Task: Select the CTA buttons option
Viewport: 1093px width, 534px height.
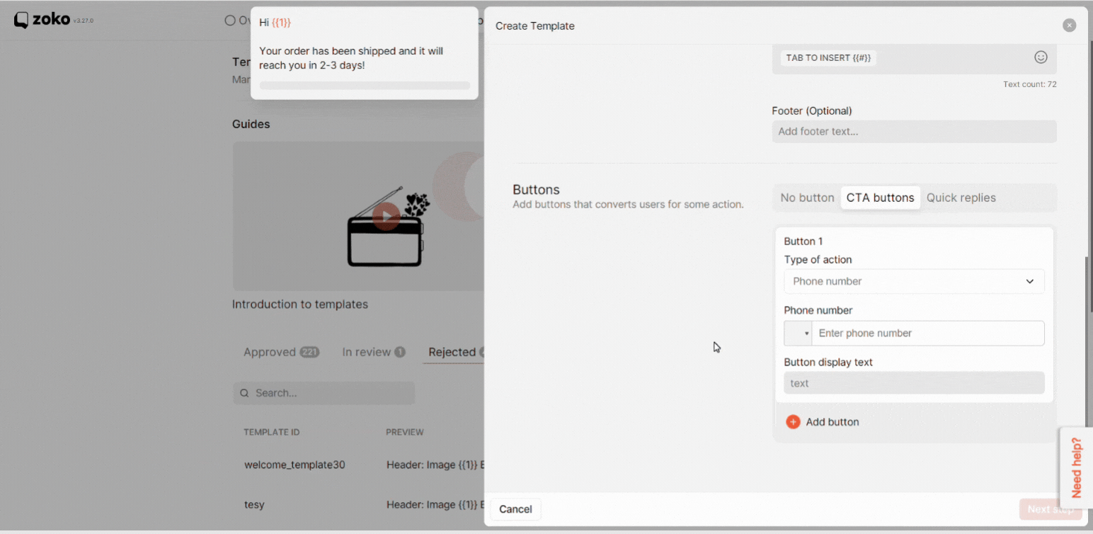Action: (x=880, y=198)
